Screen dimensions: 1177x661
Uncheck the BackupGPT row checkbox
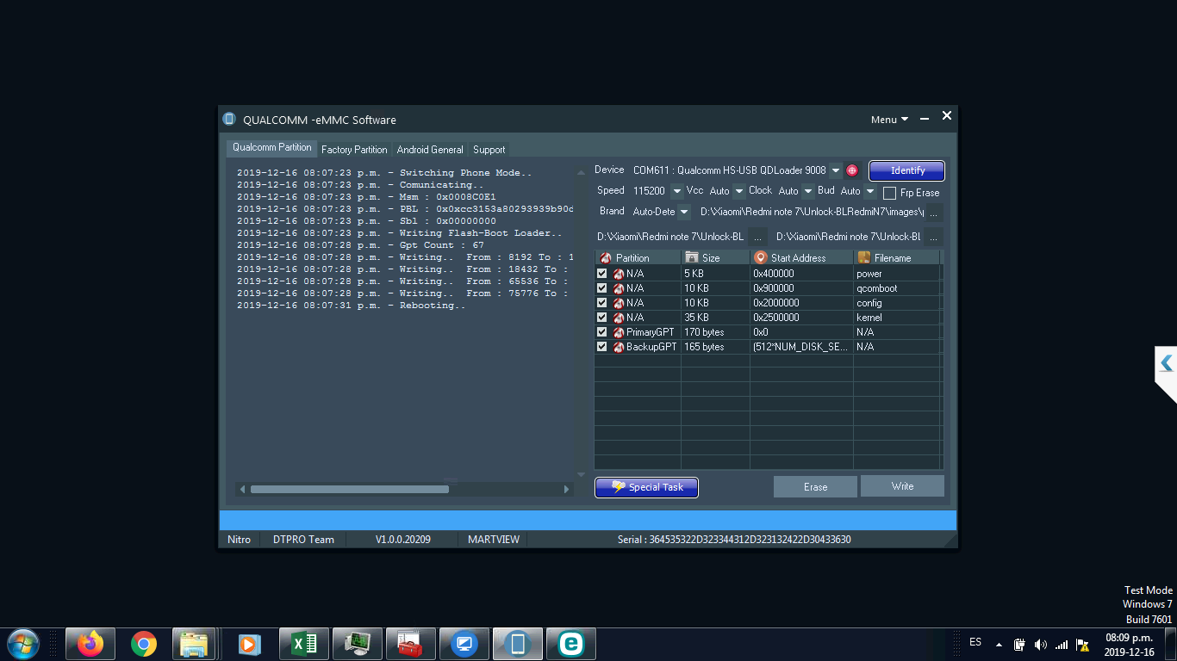click(x=602, y=347)
